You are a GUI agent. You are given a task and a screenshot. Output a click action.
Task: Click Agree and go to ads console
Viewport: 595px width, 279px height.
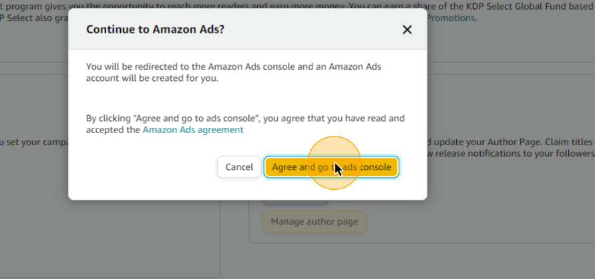click(x=331, y=167)
